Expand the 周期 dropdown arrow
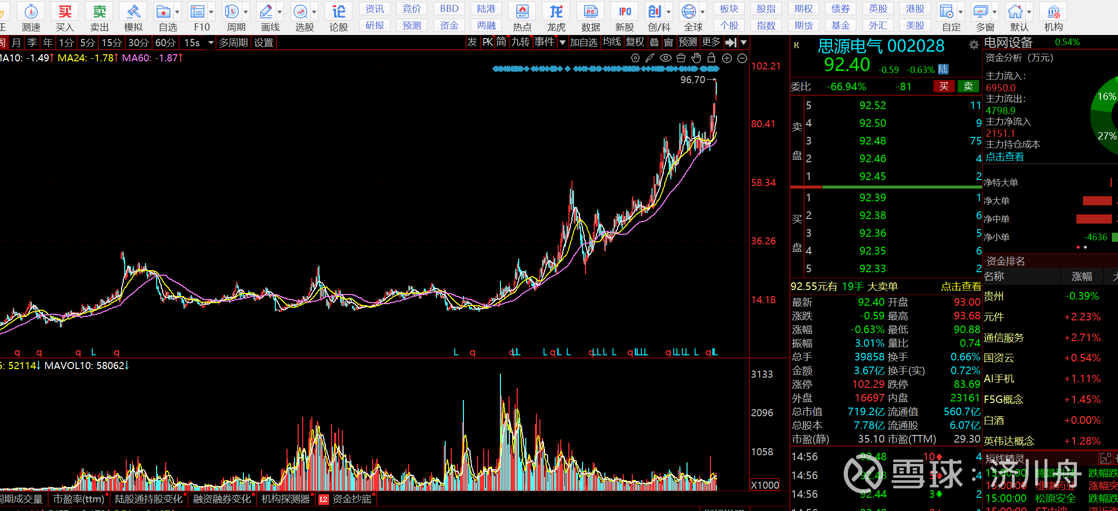This screenshot has width=1118, height=511. 246,12
